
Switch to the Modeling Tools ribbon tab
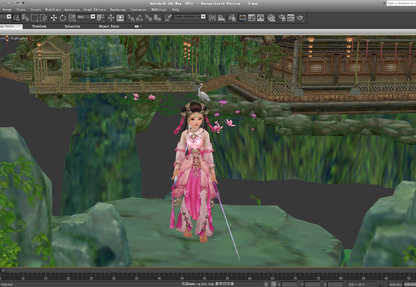point(11,26)
